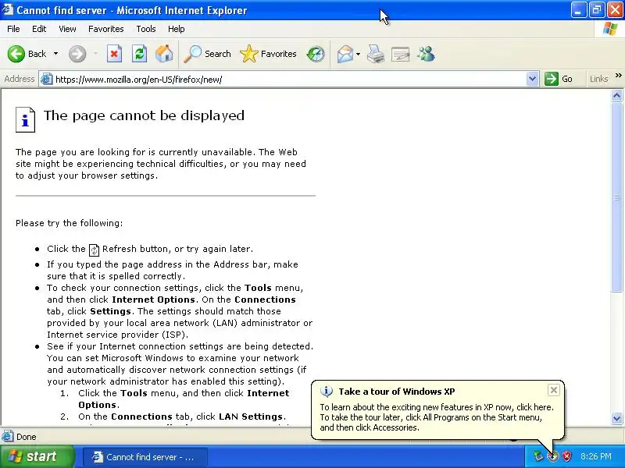Go to the Home page icon
Image resolution: width=625 pixels, height=468 pixels.
(164, 54)
